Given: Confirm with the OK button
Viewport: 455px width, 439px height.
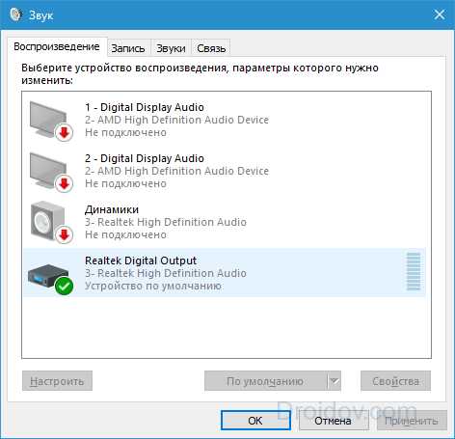Looking at the screenshot, I should click(255, 421).
